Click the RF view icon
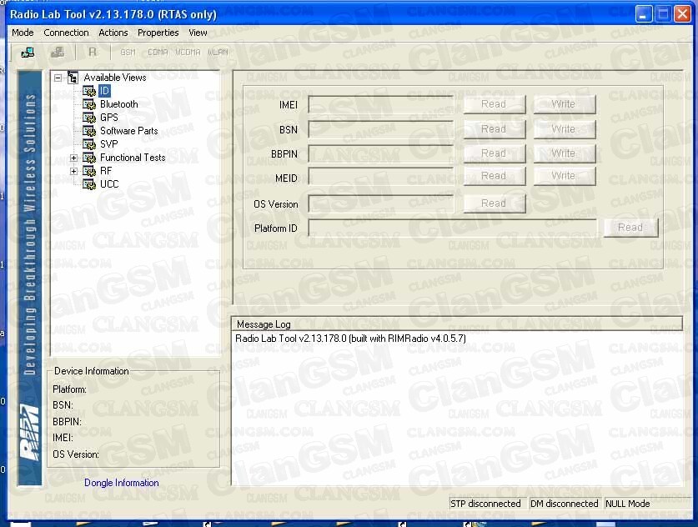 (89, 172)
